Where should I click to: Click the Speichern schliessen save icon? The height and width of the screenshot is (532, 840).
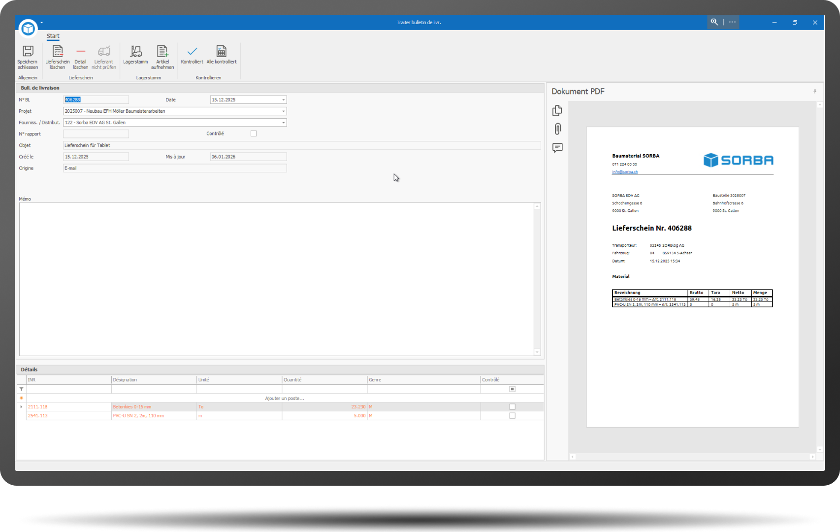point(28,52)
